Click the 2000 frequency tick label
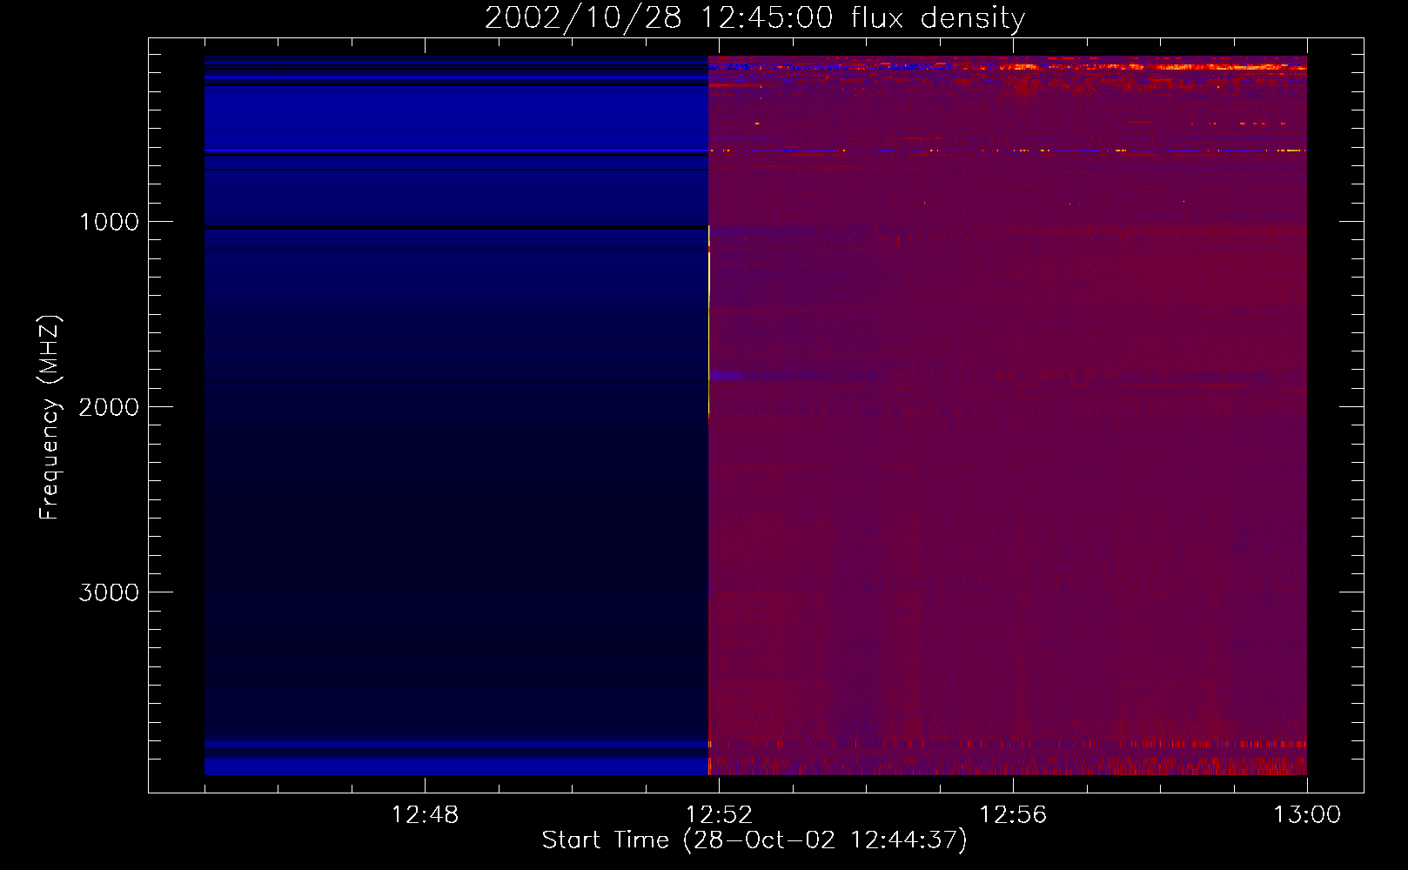Screen dimensions: 1408x870 pyautogui.click(x=110, y=407)
